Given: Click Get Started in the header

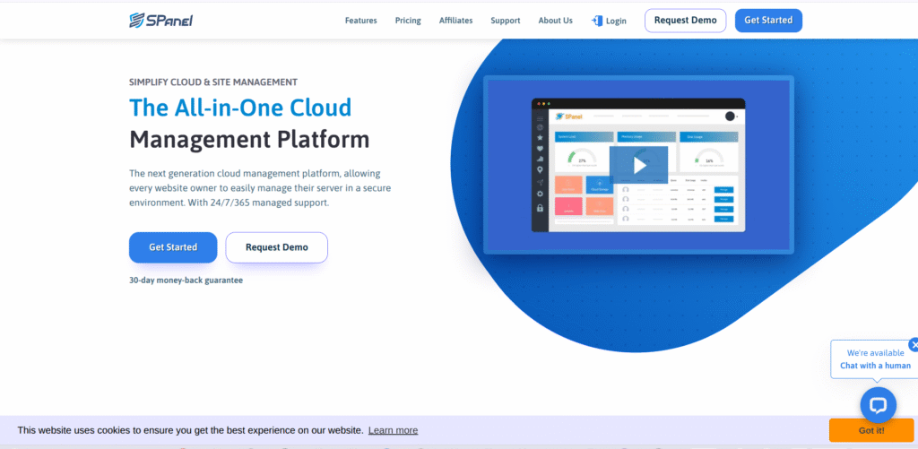Looking at the screenshot, I should 768,21.
